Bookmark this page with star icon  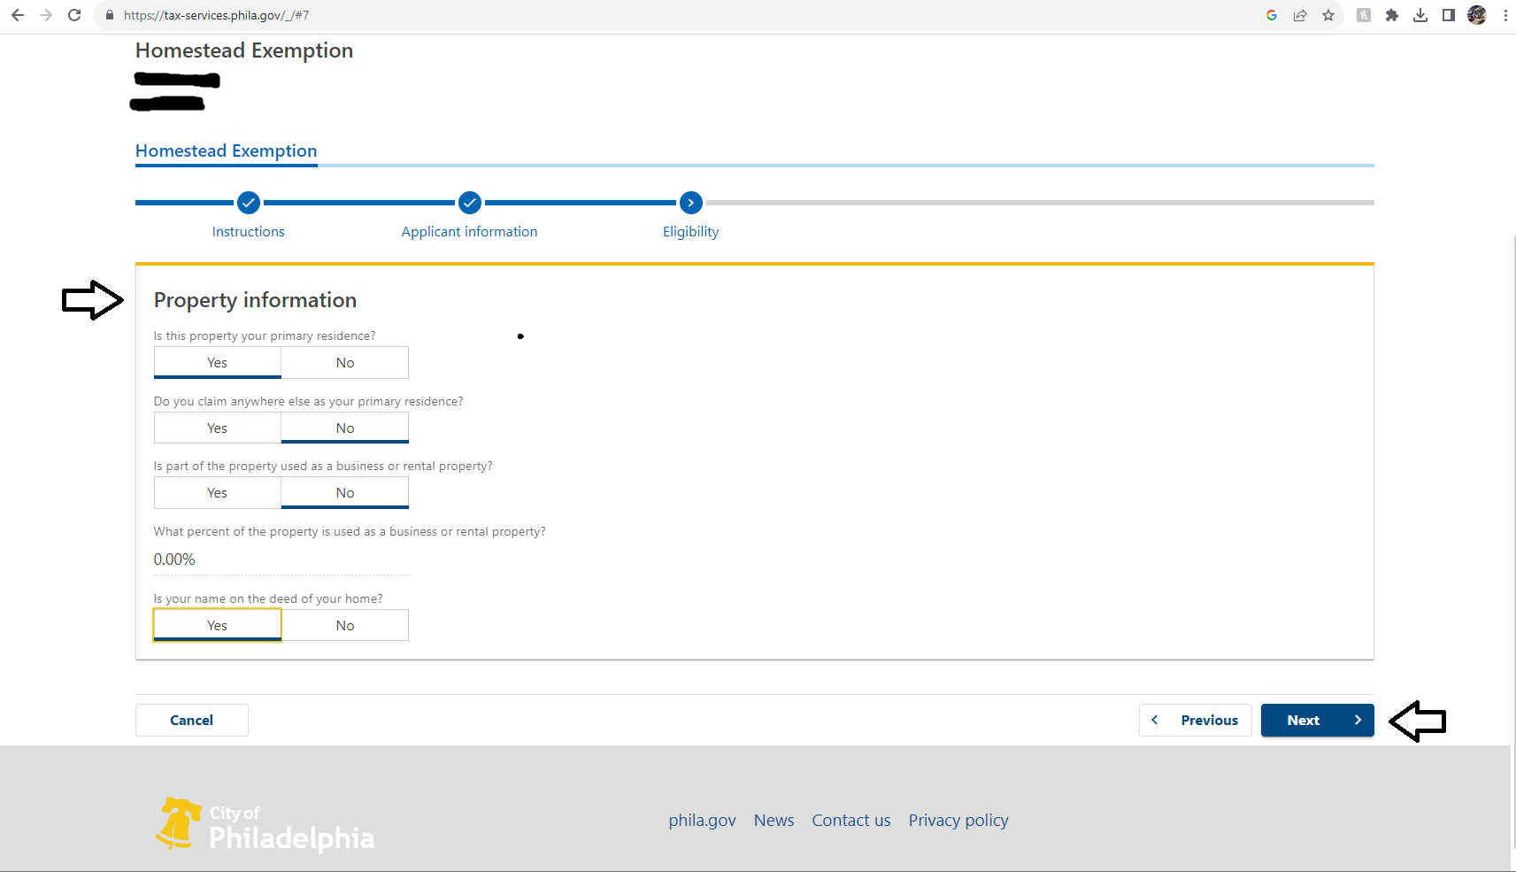tap(1328, 15)
